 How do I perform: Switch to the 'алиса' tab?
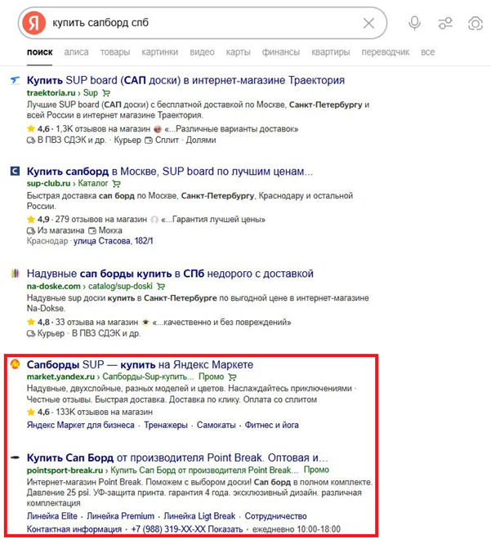(x=76, y=52)
